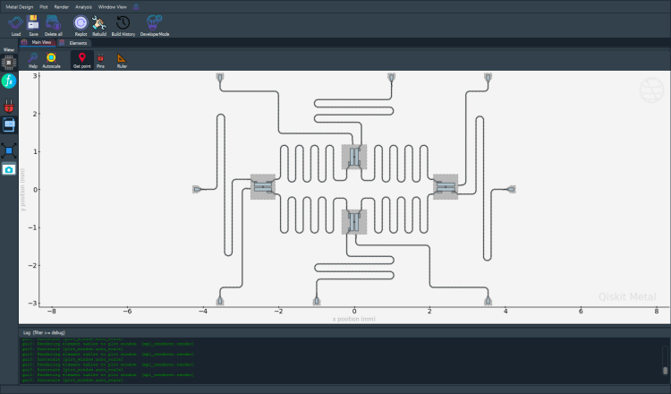
Task: Click the right transmon qubit
Action: (446, 187)
